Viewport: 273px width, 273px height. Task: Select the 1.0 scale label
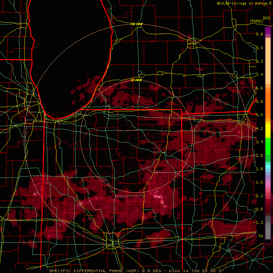[259, 182]
